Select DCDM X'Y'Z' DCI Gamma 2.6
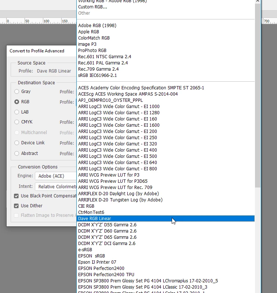277x293 pixels. click(x=165, y=244)
